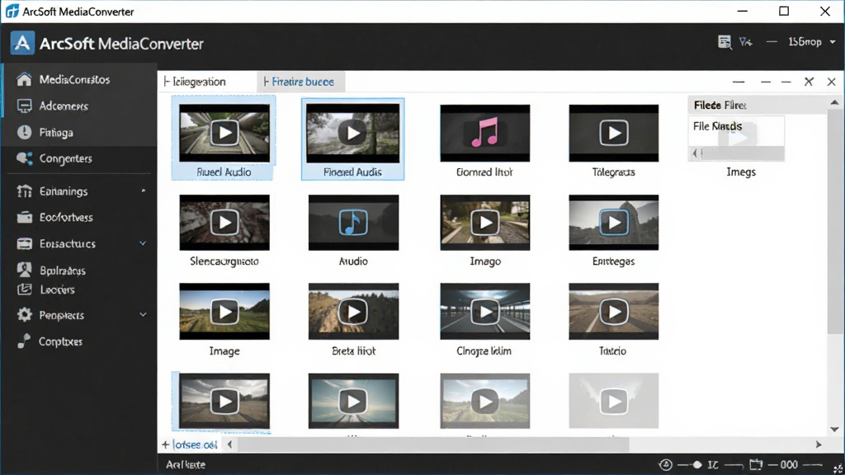
Task: Click the small left arrow in File Nacds
Action: [695, 153]
